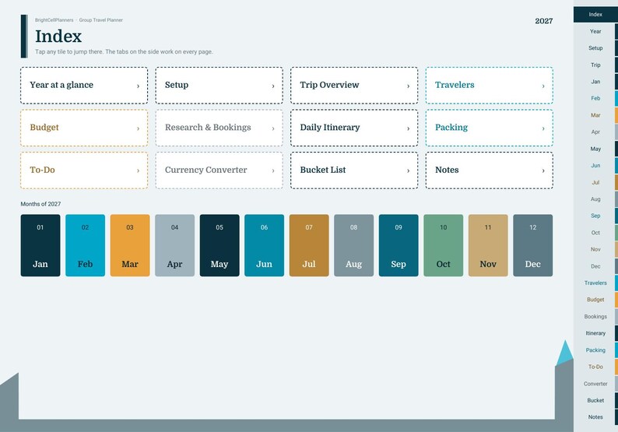Go to the Travelers tile

[x=489, y=86]
